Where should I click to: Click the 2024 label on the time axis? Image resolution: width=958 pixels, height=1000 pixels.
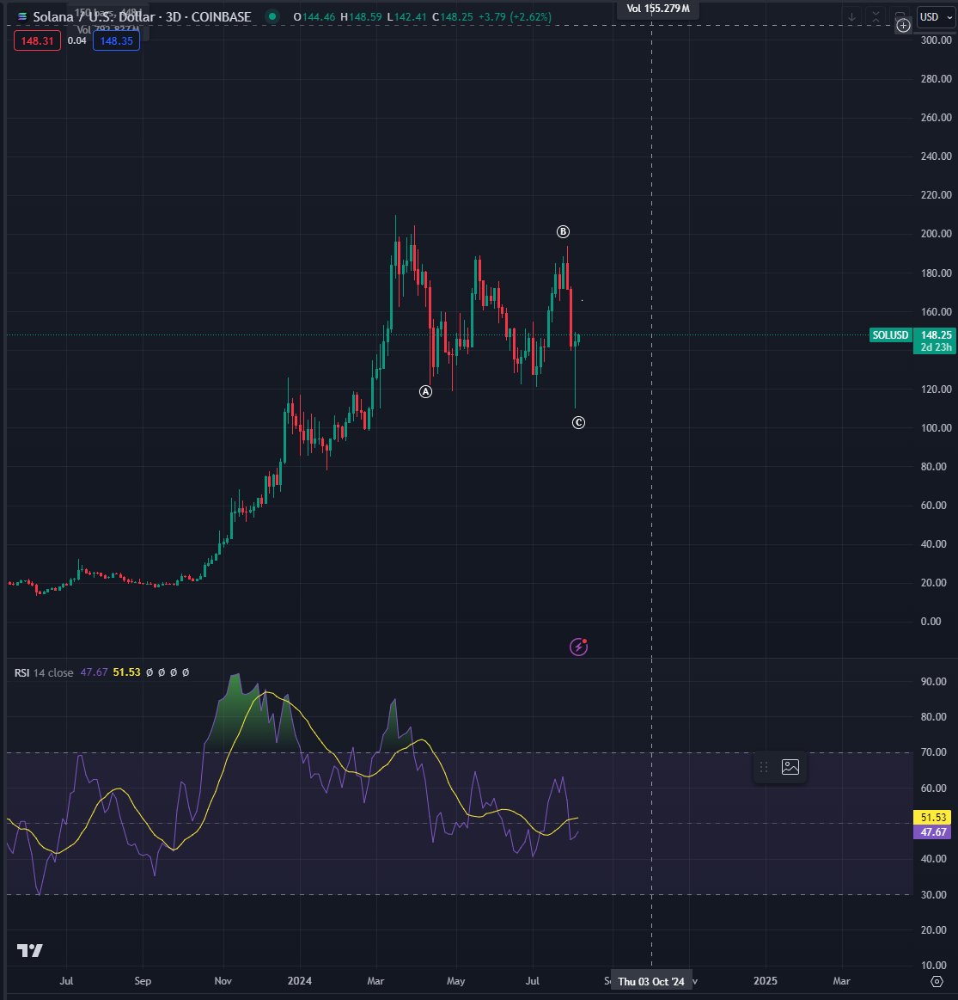300,981
